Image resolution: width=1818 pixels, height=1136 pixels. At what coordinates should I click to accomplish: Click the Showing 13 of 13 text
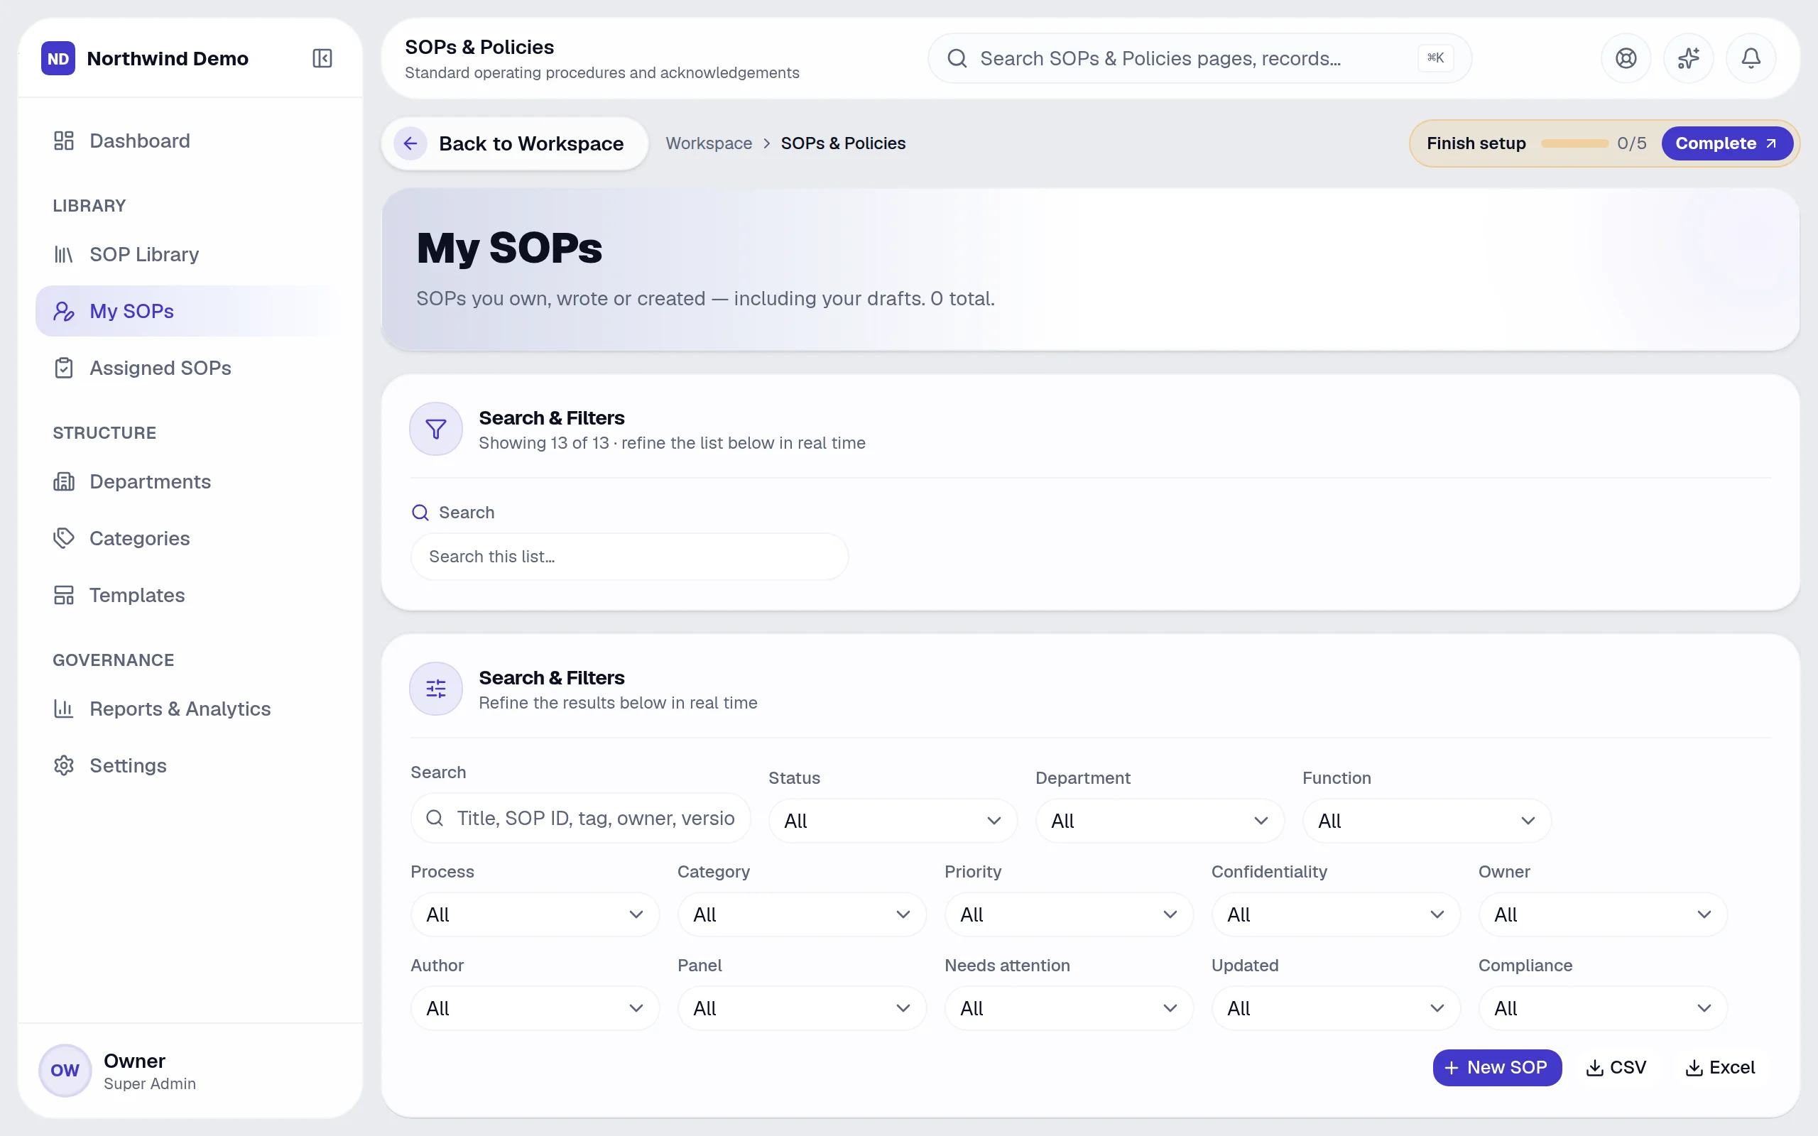click(544, 442)
